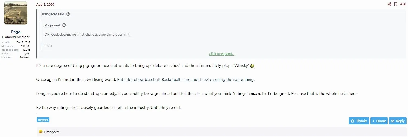Open the "Basketball -- no" hyperlink
This screenshot has height=137, width=408.
coord(208,80)
